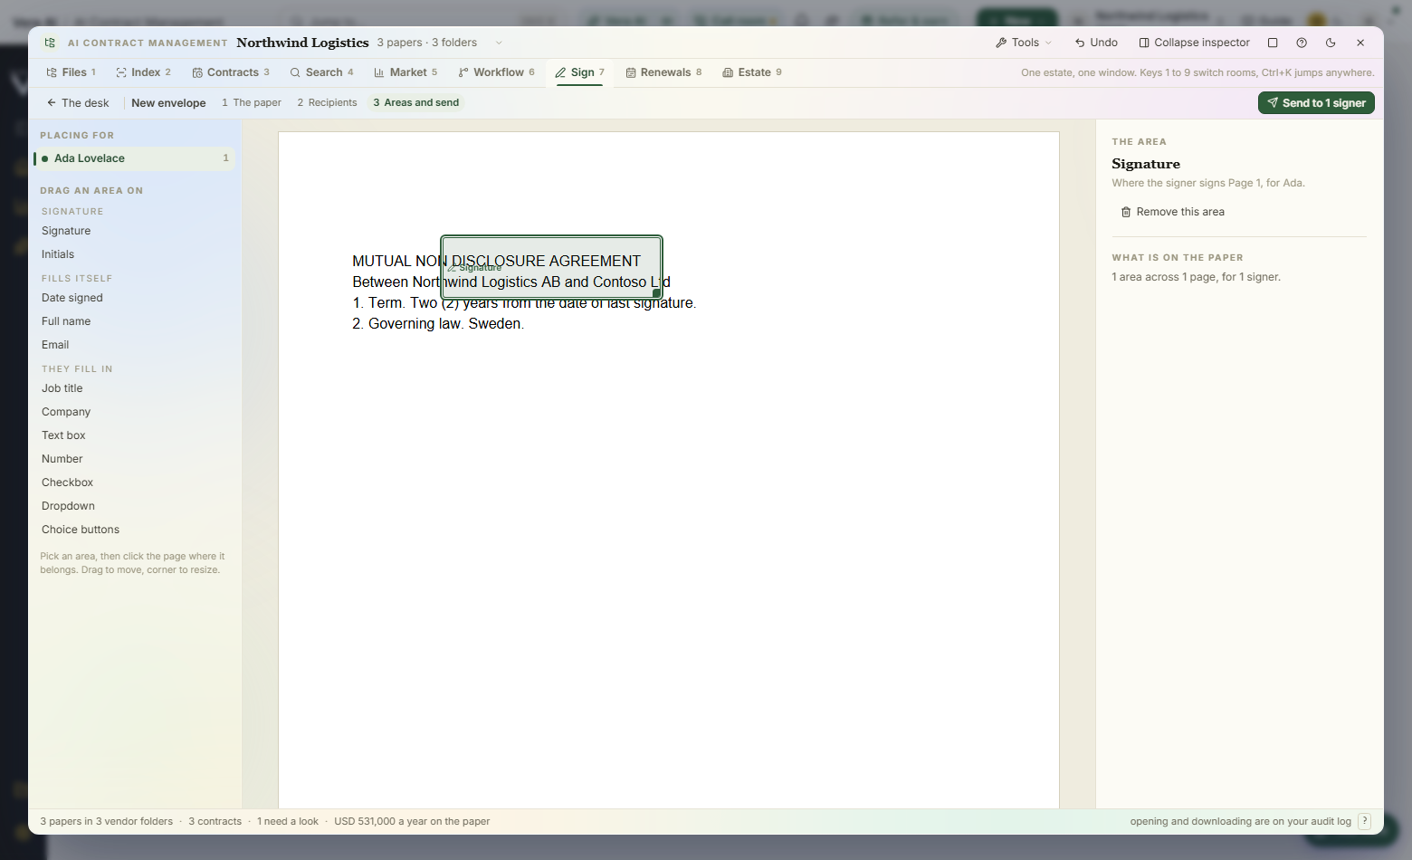Click '3 contracts' in the status bar

[x=215, y=822]
